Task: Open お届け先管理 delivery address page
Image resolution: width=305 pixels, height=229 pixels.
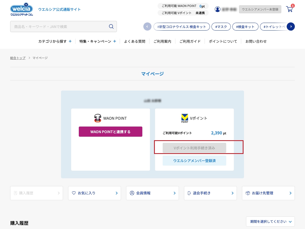Action: [268, 193]
